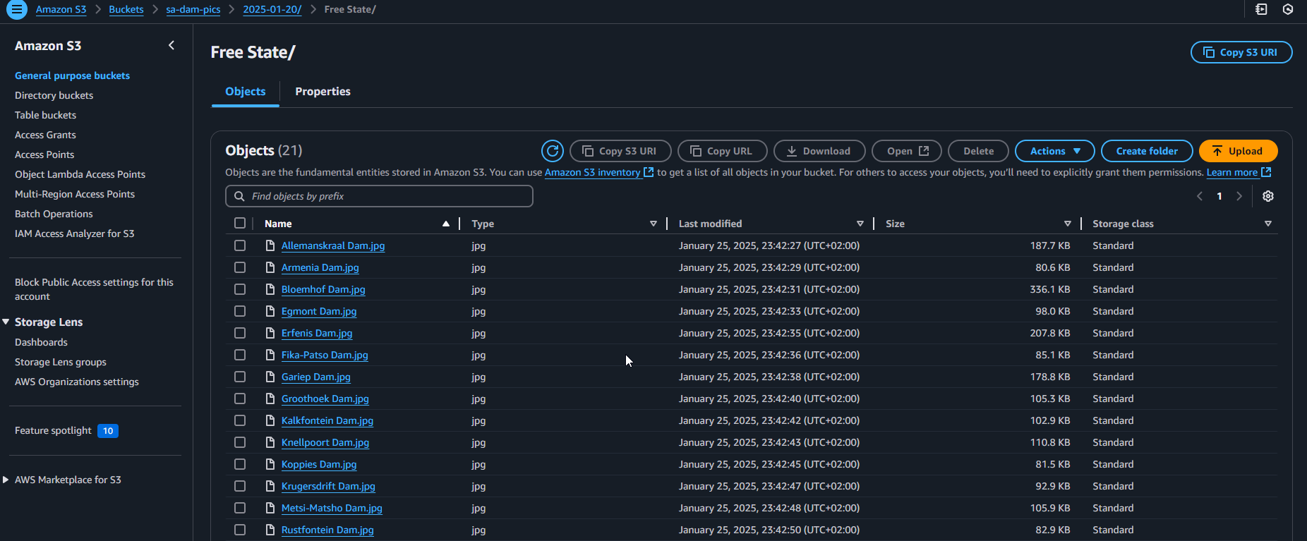
Task: Open Access Points in sidebar
Action: (44, 154)
